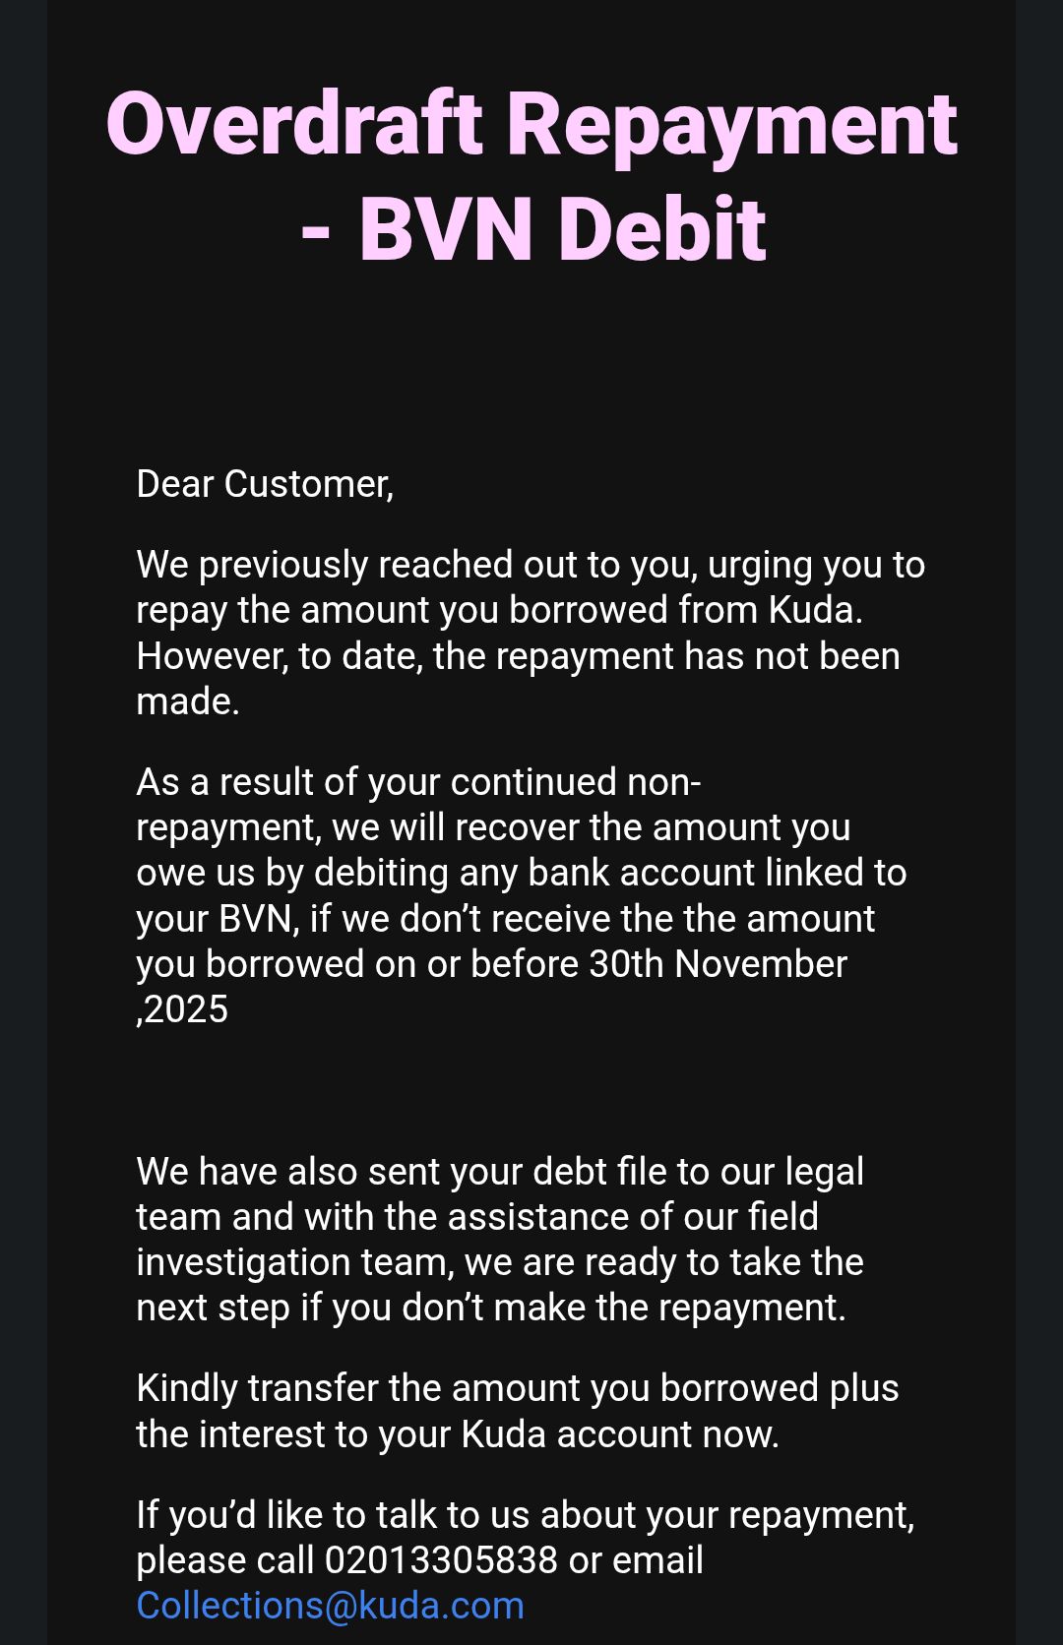This screenshot has height=1645, width=1063.
Task: Click the word "Kuda." in the first paragraph
Action: click(x=815, y=610)
